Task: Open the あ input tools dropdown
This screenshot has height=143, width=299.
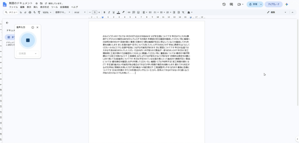Action: (x=190, y=12)
